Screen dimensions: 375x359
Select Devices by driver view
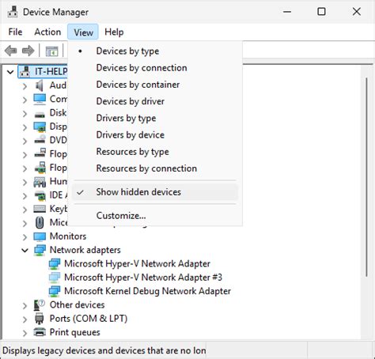pos(155,101)
